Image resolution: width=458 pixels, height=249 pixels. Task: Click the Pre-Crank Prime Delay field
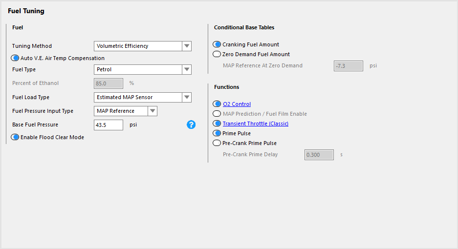[x=319, y=155]
